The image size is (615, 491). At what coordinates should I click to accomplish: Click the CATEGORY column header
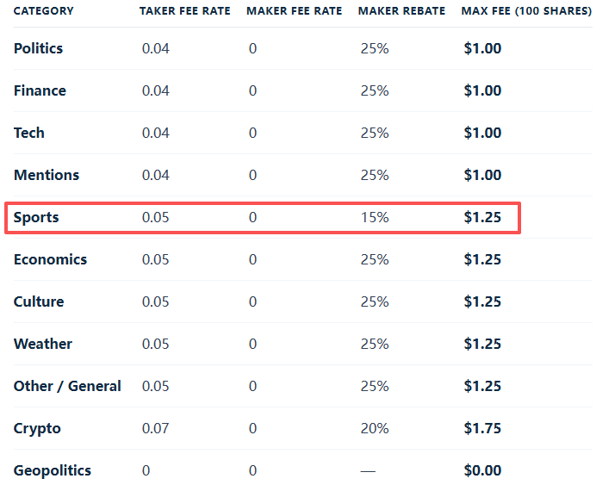pos(44,11)
